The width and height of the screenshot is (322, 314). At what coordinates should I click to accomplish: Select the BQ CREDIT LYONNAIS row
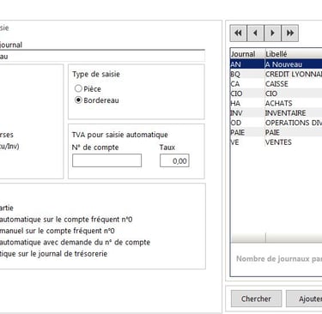[x=276, y=74]
